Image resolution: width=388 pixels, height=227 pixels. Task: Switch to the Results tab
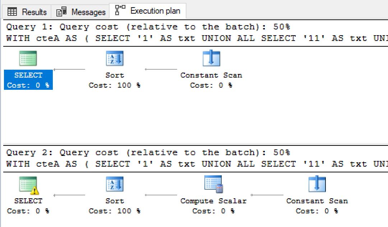(26, 11)
